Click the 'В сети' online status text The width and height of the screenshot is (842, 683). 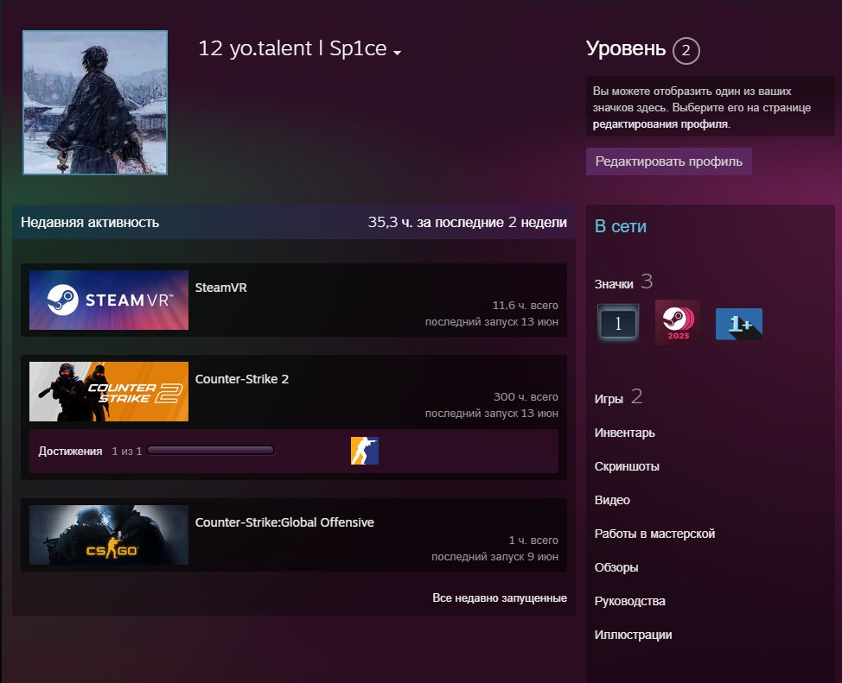pos(620,226)
